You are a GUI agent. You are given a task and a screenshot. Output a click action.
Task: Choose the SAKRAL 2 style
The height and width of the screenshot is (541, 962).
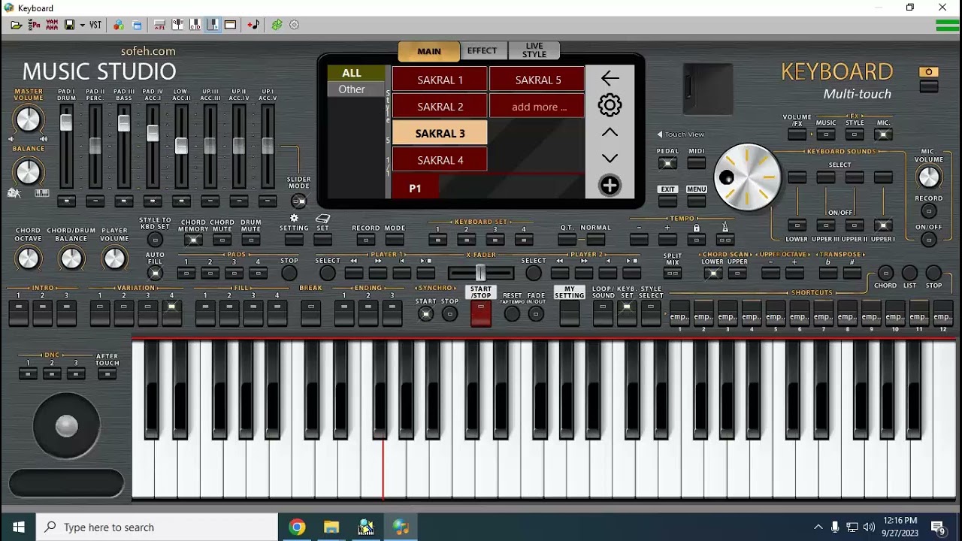pos(440,107)
